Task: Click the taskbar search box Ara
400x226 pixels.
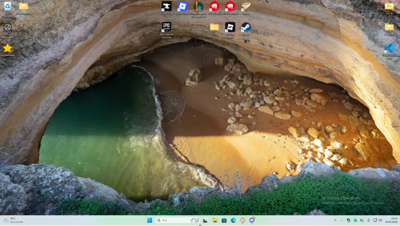Action: click(177, 220)
